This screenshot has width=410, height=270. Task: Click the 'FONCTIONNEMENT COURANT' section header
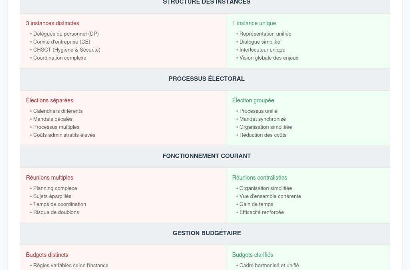(x=206, y=156)
